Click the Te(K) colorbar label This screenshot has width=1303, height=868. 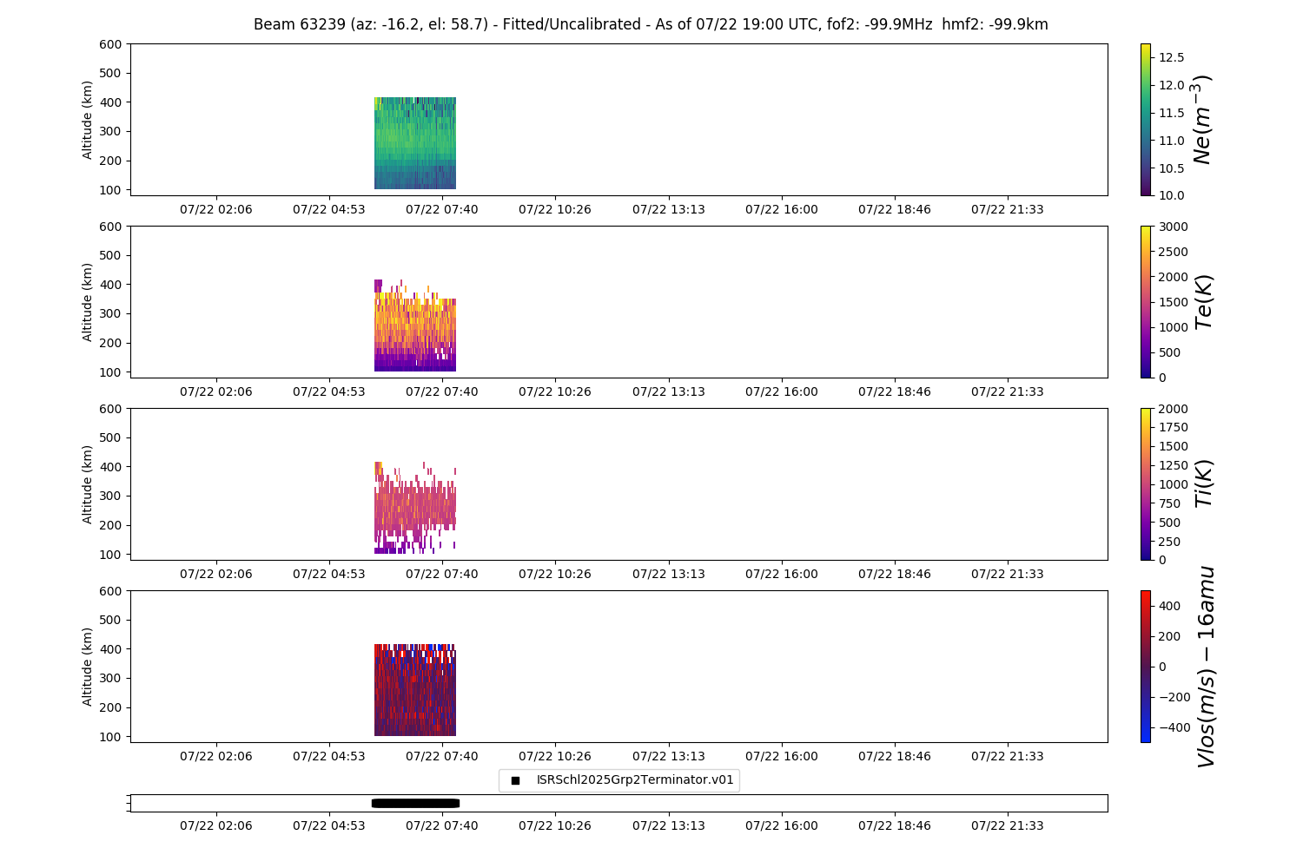click(1203, 302)
